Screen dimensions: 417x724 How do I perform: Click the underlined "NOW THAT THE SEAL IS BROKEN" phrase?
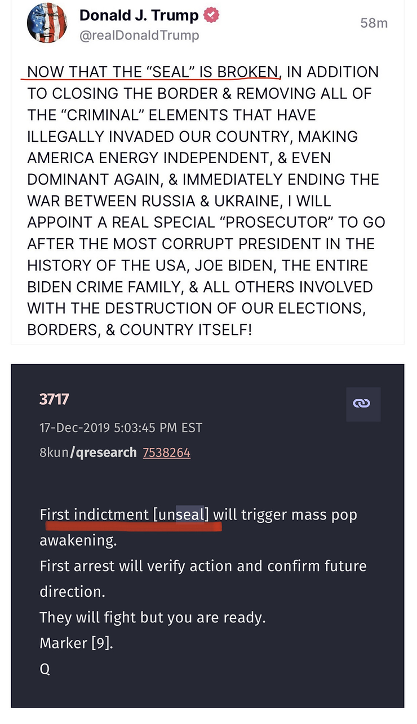pos(152,72)
